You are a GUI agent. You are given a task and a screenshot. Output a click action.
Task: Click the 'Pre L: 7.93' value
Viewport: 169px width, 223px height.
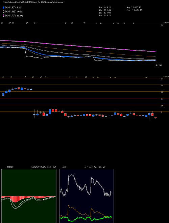(105, 13)
